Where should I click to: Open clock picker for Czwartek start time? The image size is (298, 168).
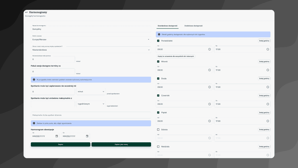209,104
